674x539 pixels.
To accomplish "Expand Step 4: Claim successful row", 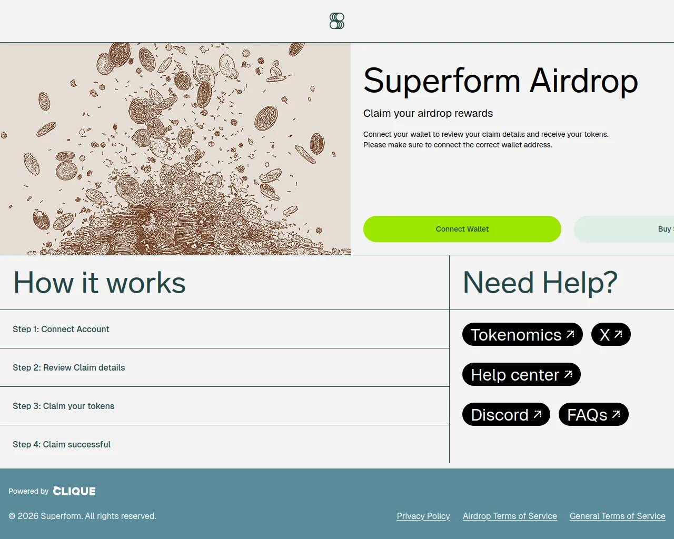I will click(x=224, y=444).
